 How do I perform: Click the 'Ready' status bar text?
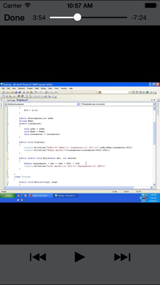tap(4, 192)
